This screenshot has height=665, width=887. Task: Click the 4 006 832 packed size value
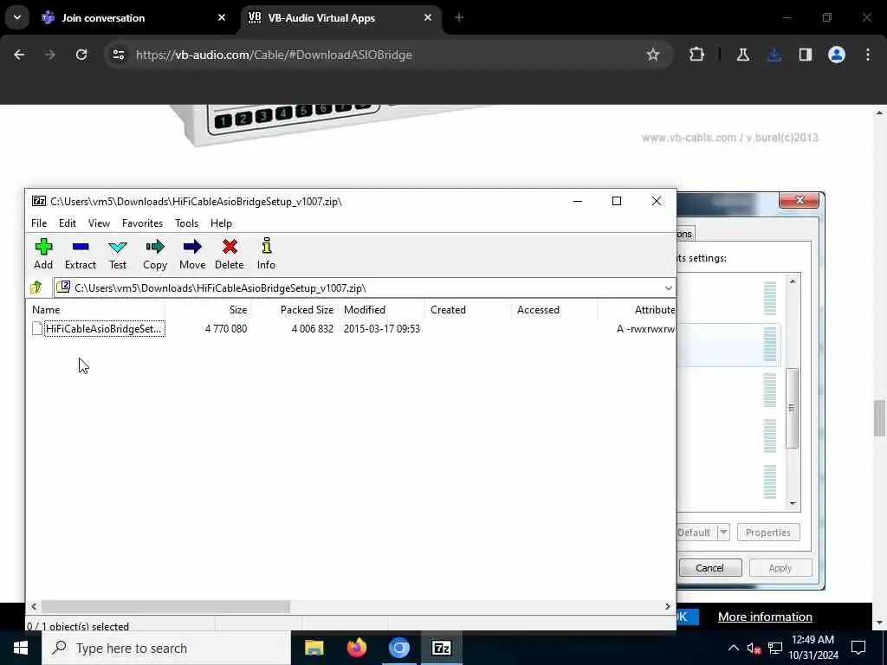pyautogui.click(x=312, y=328)
